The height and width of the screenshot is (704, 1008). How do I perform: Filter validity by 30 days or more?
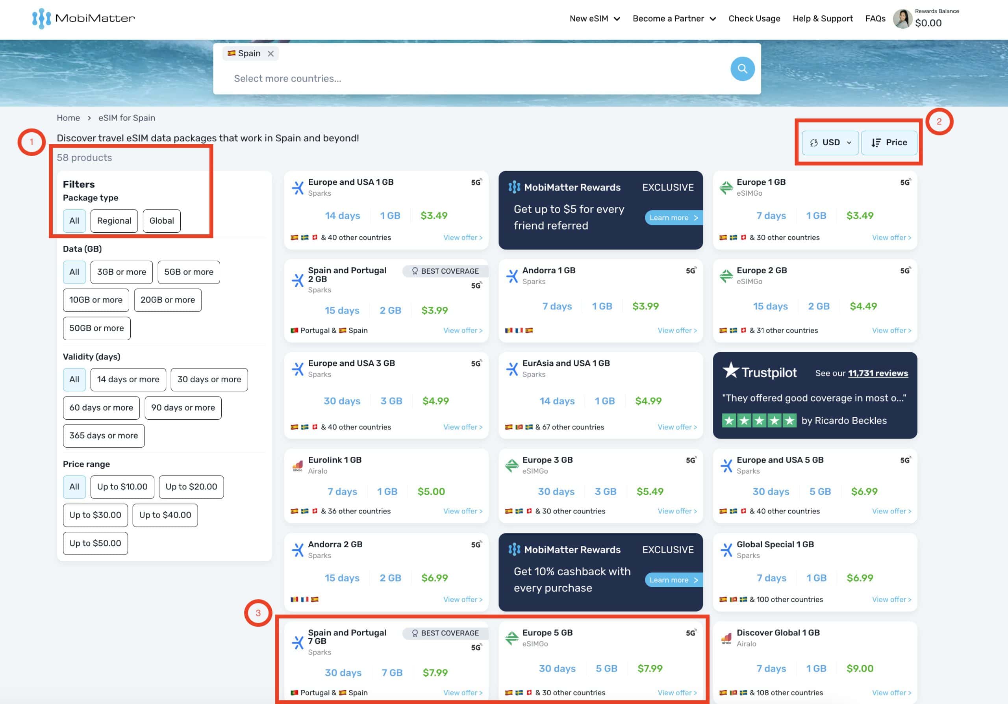point(209,380)
